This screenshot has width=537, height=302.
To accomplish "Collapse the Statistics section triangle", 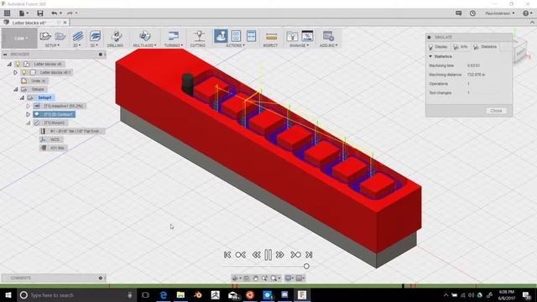I will tap(430, 56).
